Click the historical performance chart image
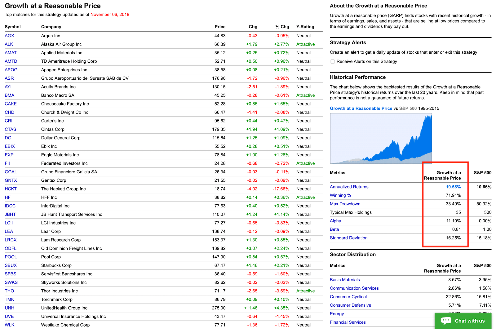The height and width of the screenshot is (329, 496). 381,138
